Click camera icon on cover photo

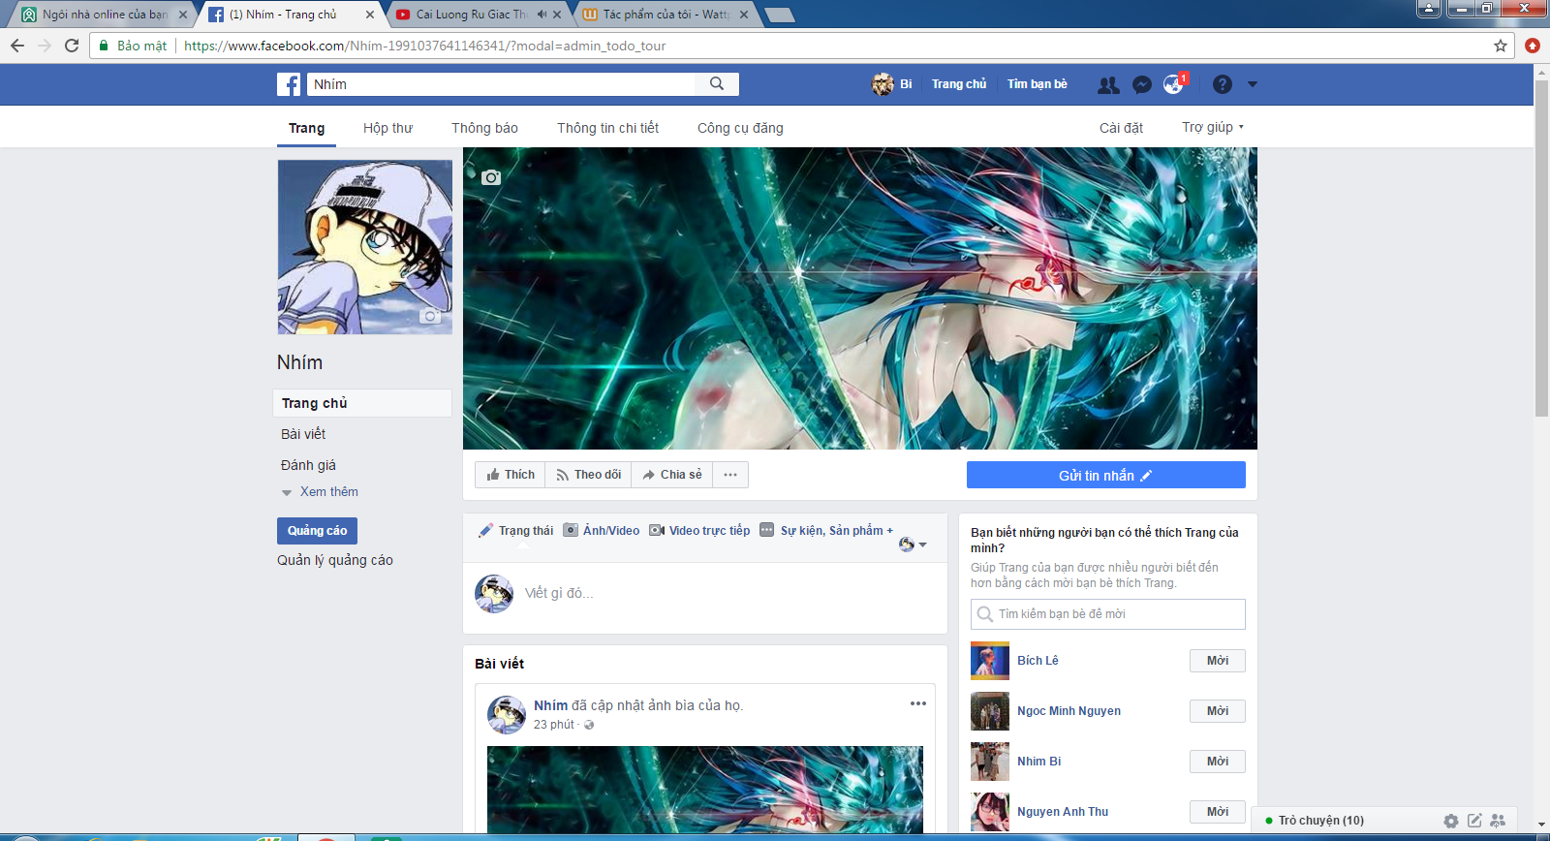click(x=491, y=177)
